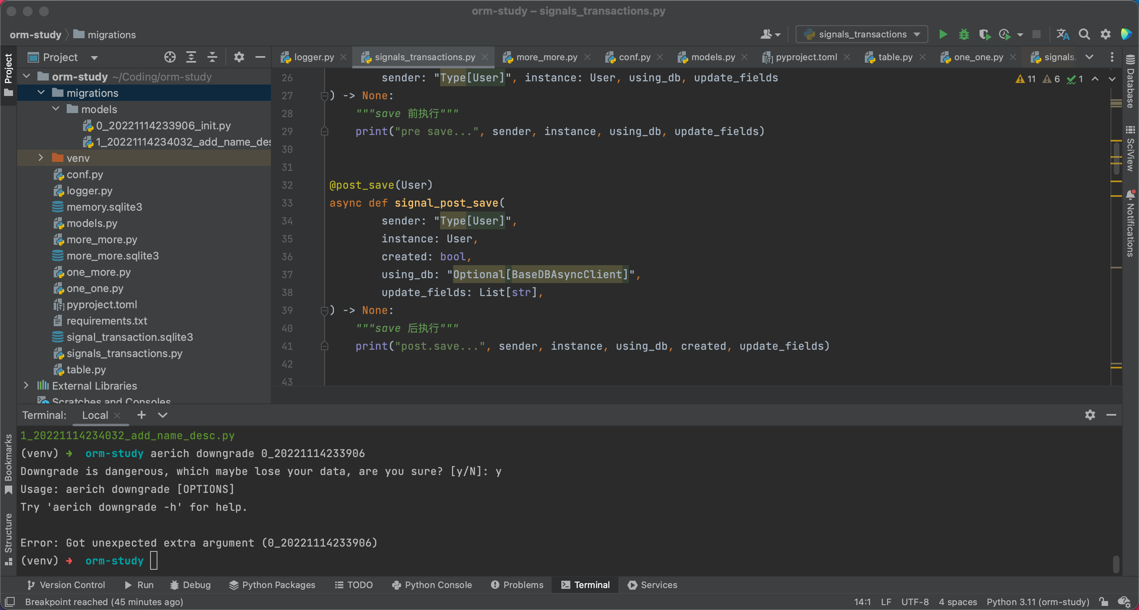Toggle the Project side tab
The height and width of the screenshot is (610, 1139).
[x=9, y=75]
